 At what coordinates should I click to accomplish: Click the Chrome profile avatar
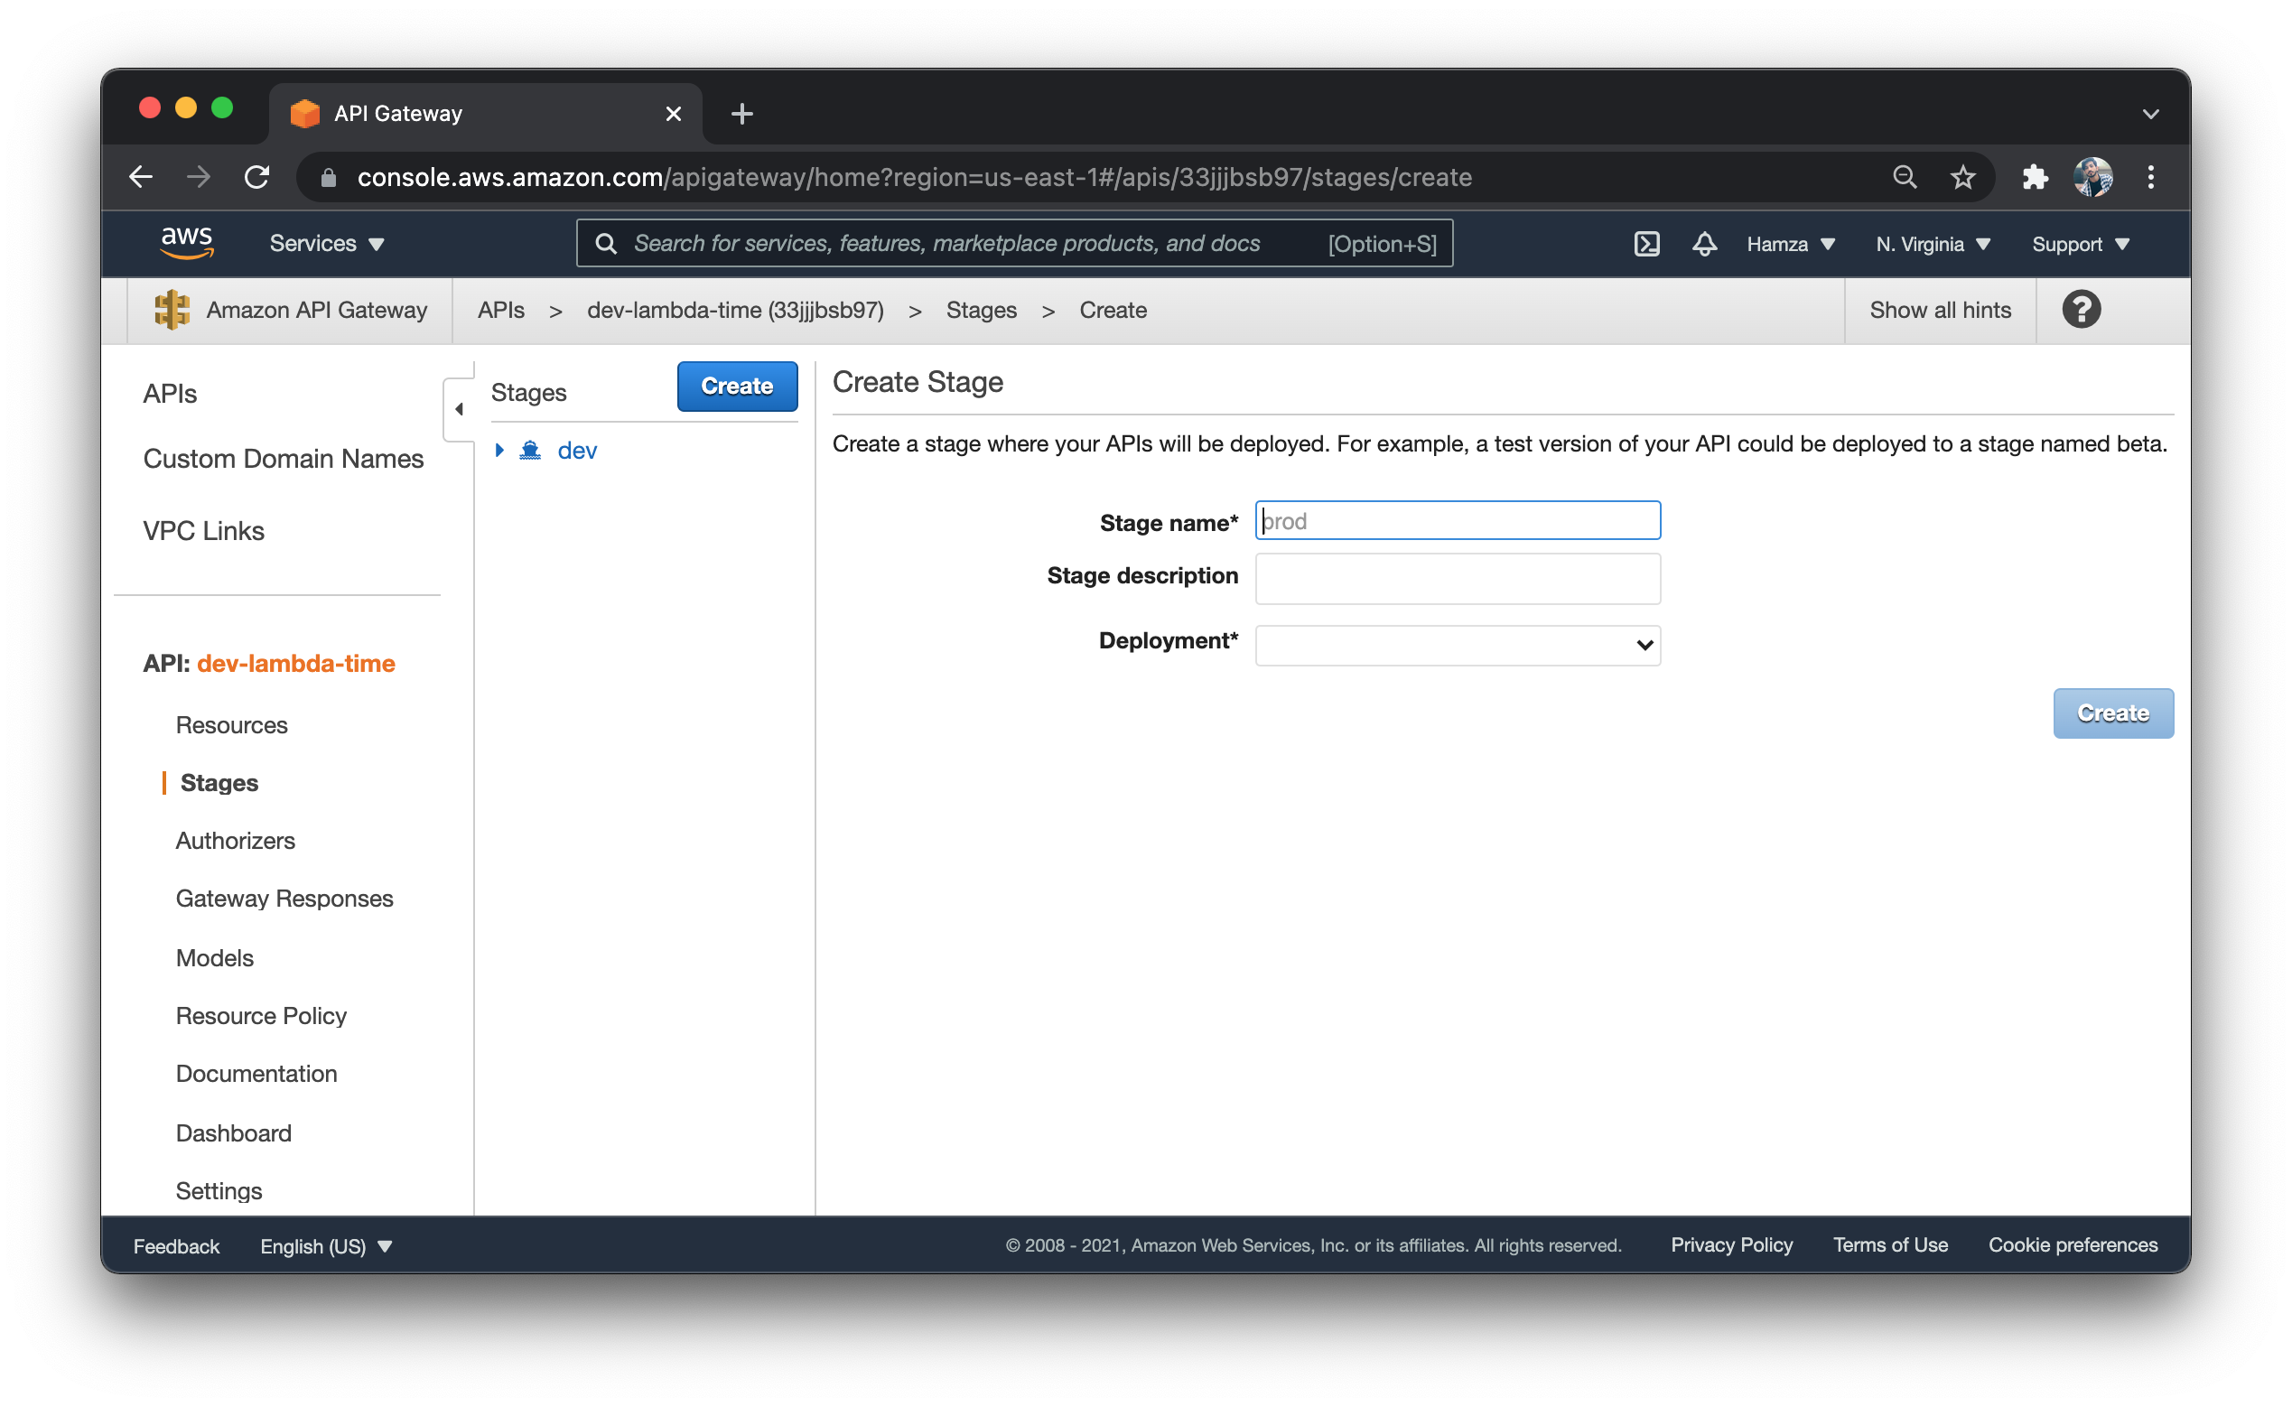[x=2092, y=177]
